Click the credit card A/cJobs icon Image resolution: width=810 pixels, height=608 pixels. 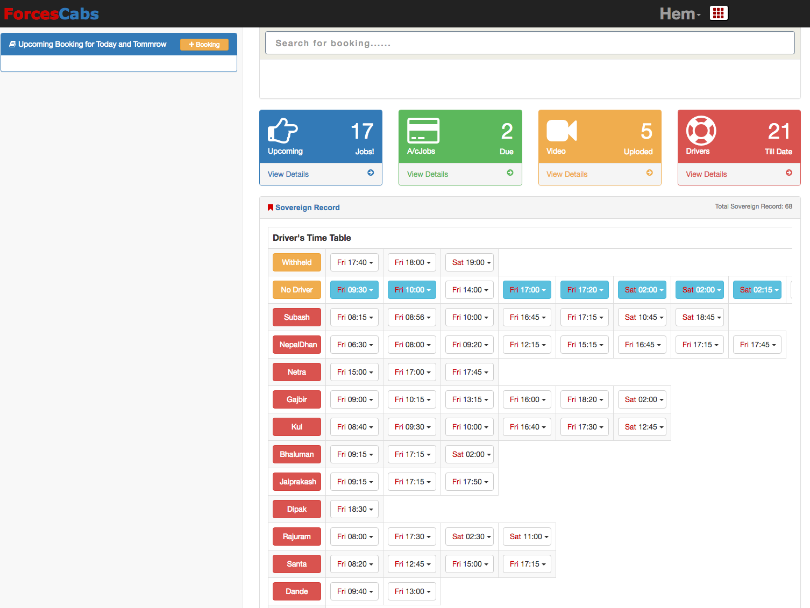[x=423, y=131]
